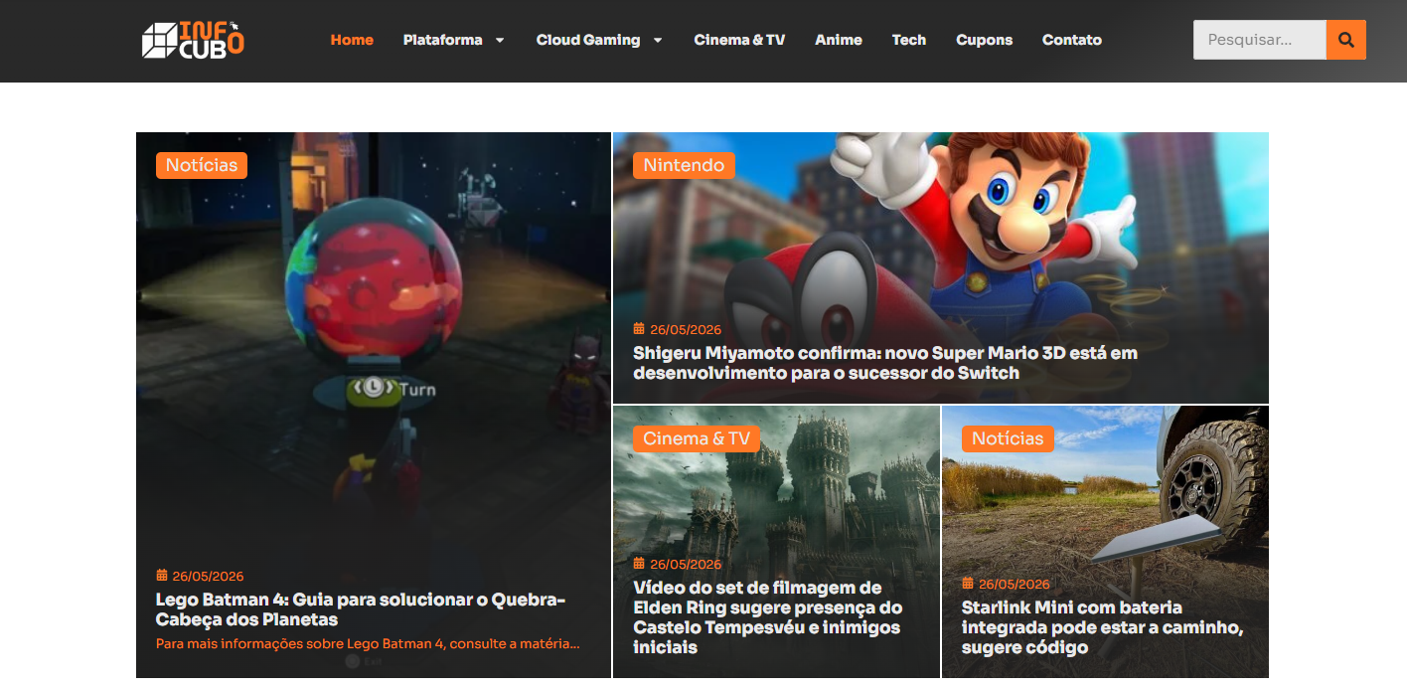The image size is (1407, 691).
Task: Open the Cupons menu item
Action: (984, 40)
